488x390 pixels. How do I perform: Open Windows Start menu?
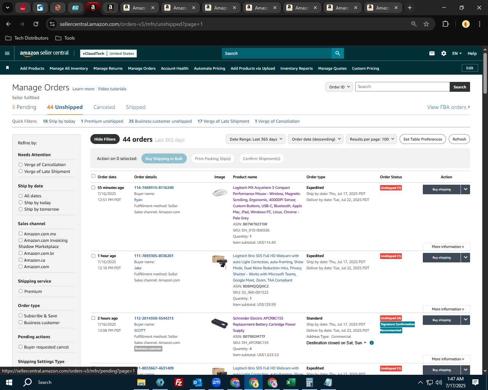click(x=9, y=382)
